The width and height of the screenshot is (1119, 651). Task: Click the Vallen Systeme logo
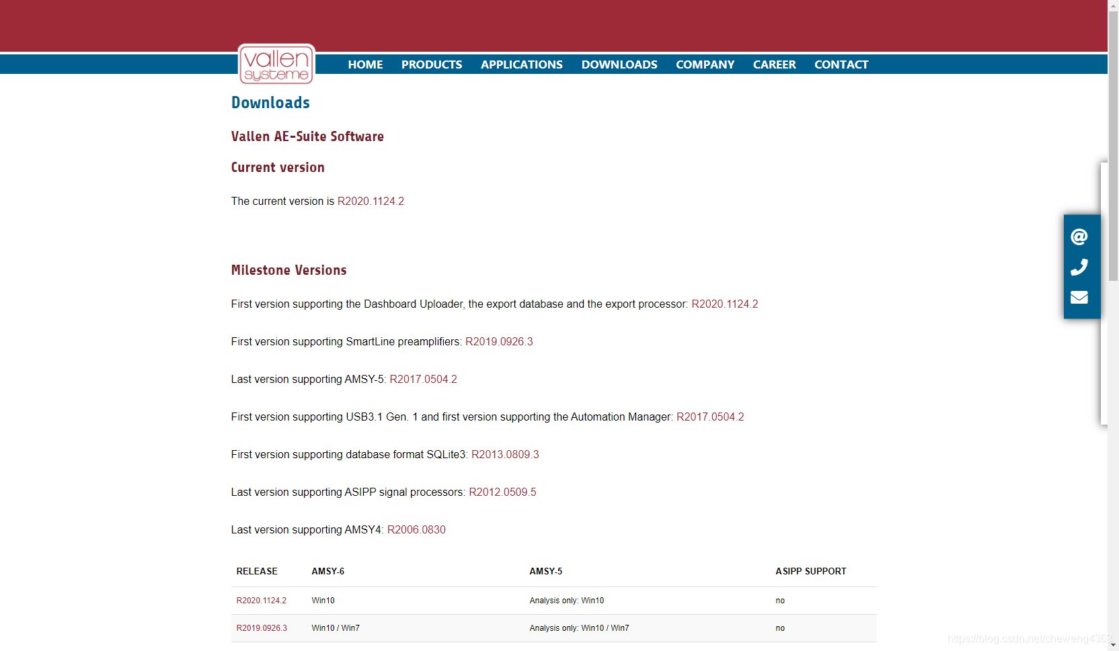276,64
